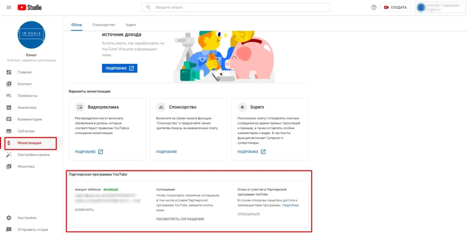
Task: Click the blue ПОДРОБНЕЕ button in banner
Action: pyautogui.click(x=120, y=68)
